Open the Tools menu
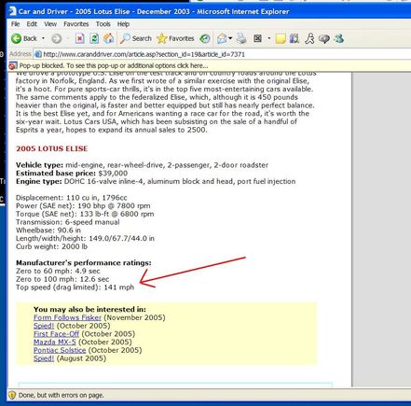This screenshot has width=411, height=406. coord(103,24)
